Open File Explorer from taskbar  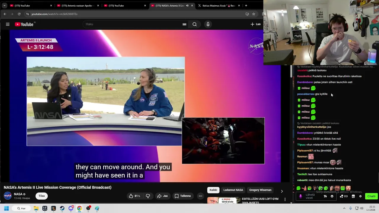point(36,208)
